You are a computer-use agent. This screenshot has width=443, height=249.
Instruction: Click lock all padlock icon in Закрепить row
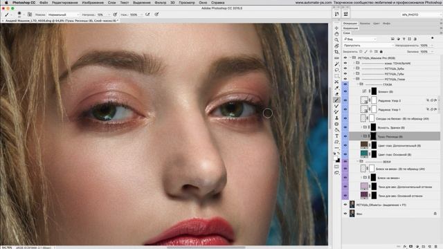[x=381, y=52]
